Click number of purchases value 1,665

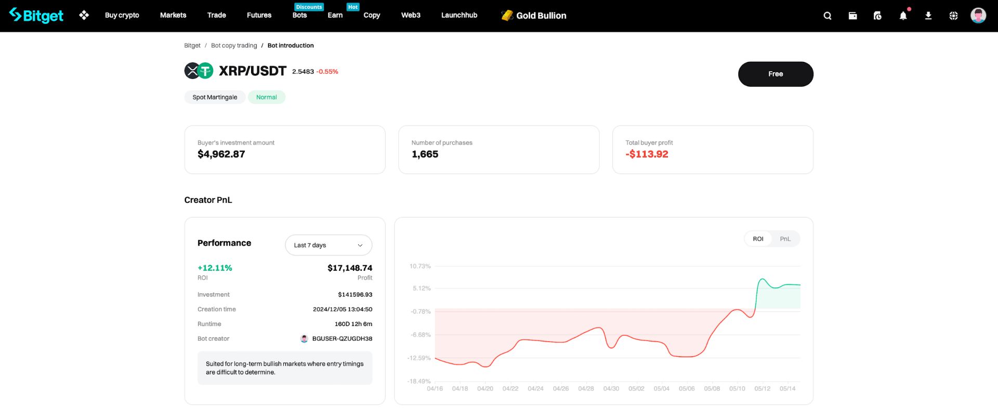tap(425, 154)
